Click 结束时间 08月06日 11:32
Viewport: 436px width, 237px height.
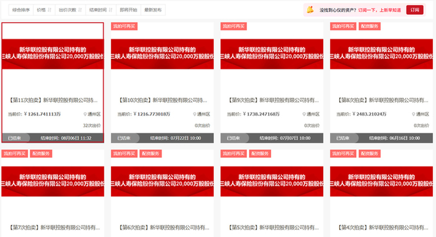click(66, 138)
